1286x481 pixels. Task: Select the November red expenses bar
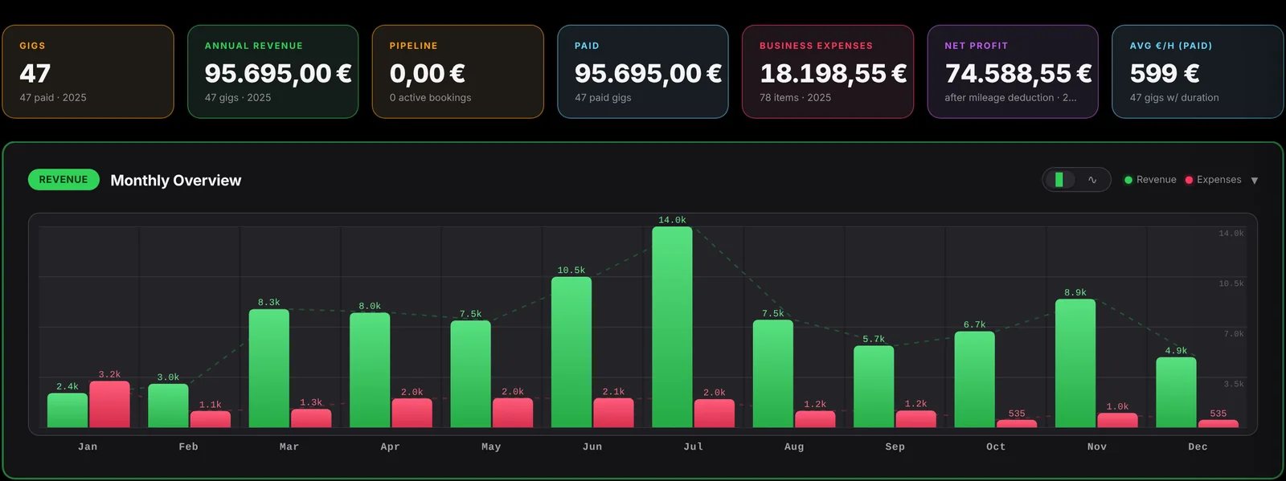click(x=1117, y=420)
